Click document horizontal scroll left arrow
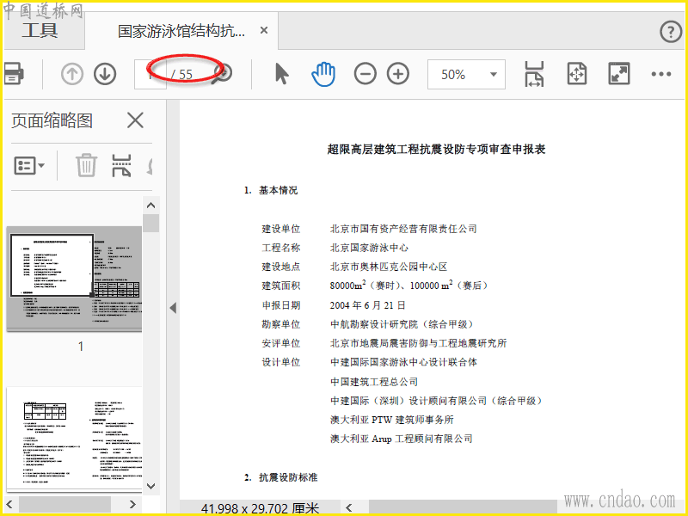The image size is (688, 516). click(349, 507)
